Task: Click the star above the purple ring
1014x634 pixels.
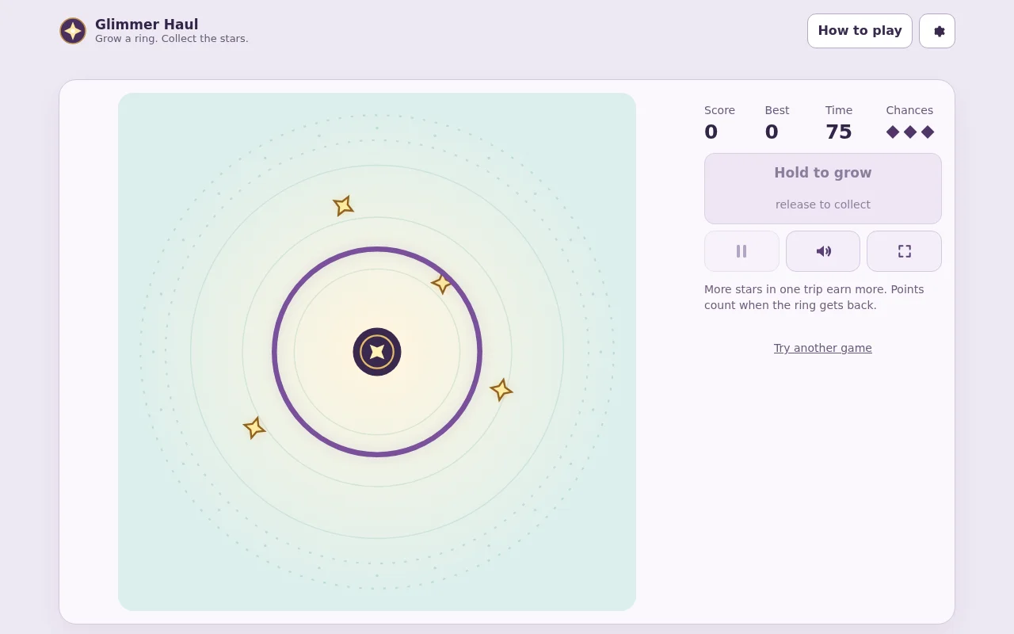Action: coord(343,206)
